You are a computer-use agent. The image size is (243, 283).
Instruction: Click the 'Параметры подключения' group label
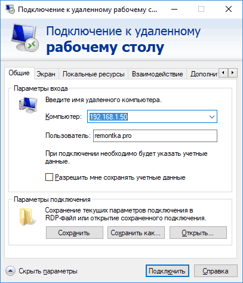click(52, 199)
